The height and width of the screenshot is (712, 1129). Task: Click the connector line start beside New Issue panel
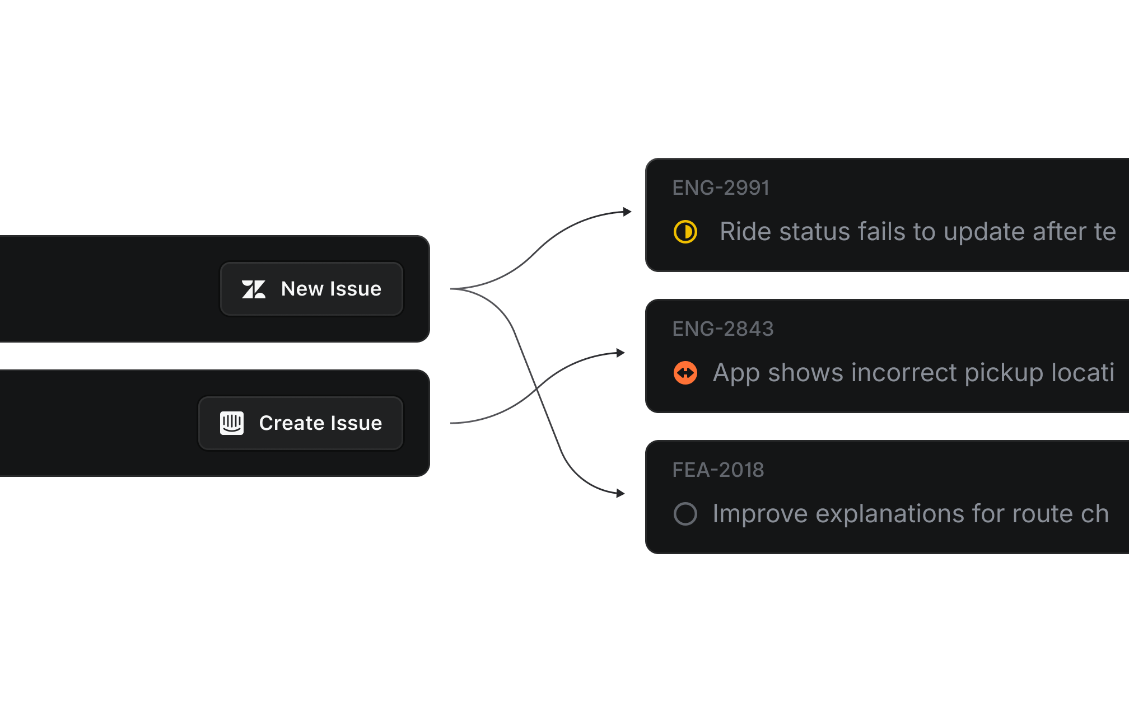[452, 289]
